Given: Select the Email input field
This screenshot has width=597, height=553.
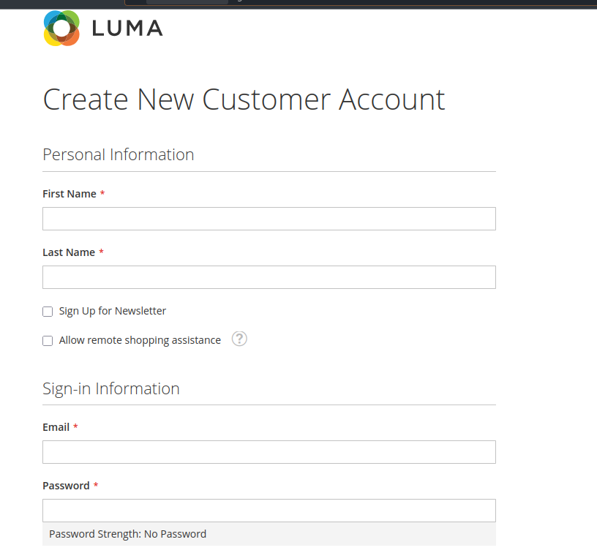Looking at the screenshot, I should click(269, 452).
